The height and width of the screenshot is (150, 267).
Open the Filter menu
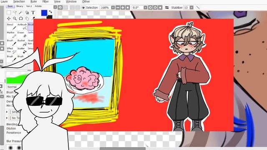(x=45, y=2)
